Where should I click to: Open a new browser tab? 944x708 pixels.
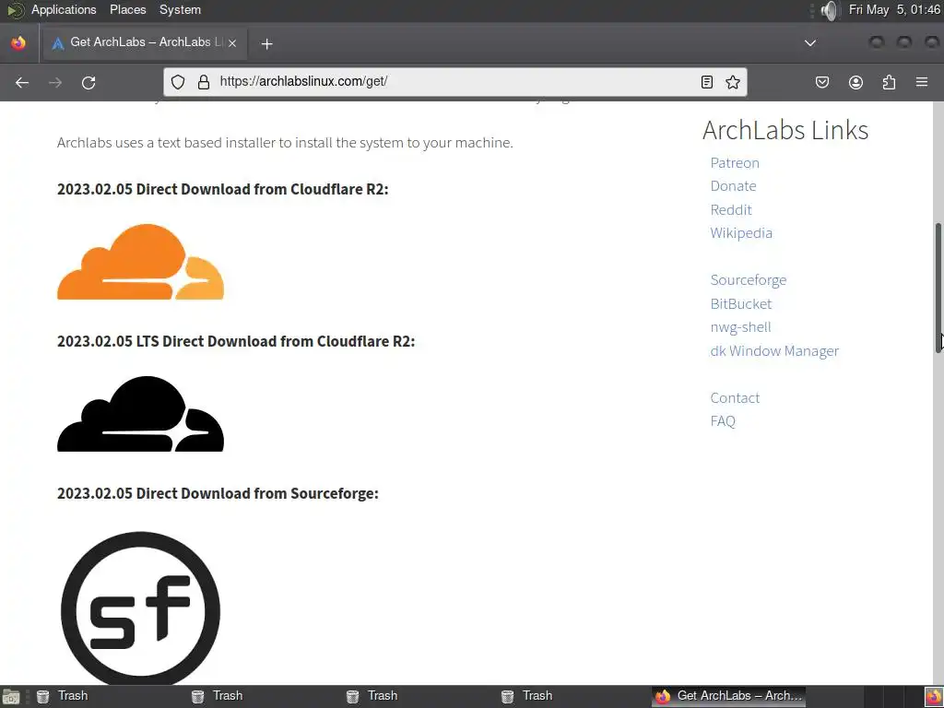266,43
